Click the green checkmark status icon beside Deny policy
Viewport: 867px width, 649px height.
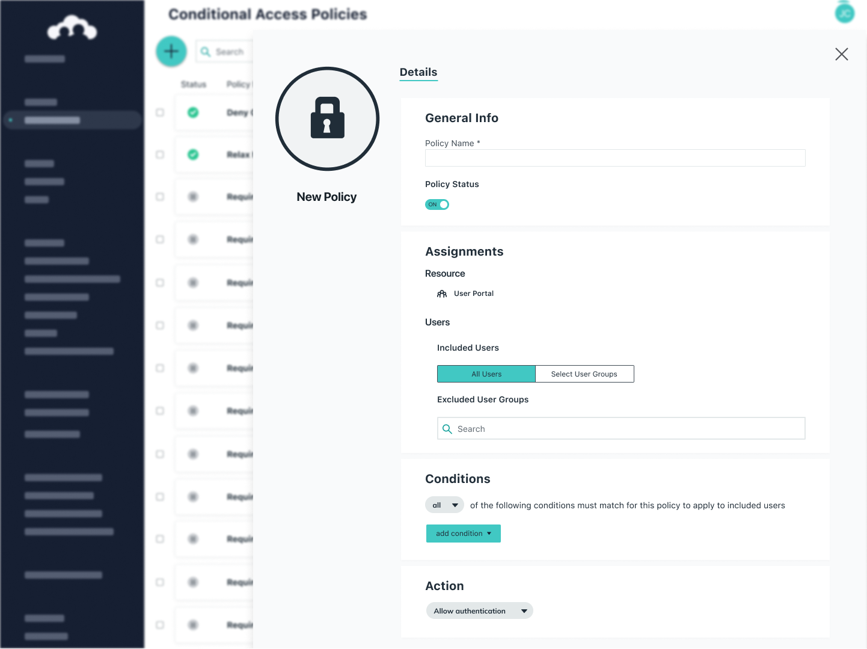[192, 112]
